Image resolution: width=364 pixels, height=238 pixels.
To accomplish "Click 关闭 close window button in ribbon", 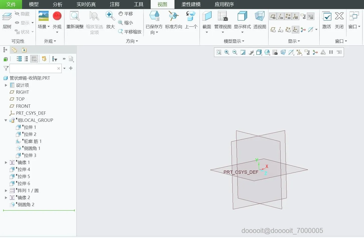I will tap(339, 20).
